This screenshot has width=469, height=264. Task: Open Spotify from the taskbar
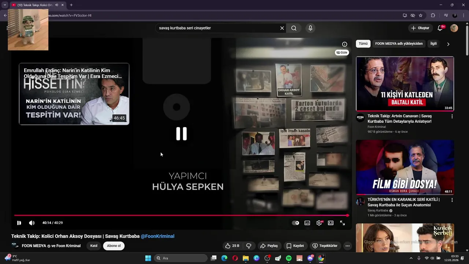pos(289,258)
